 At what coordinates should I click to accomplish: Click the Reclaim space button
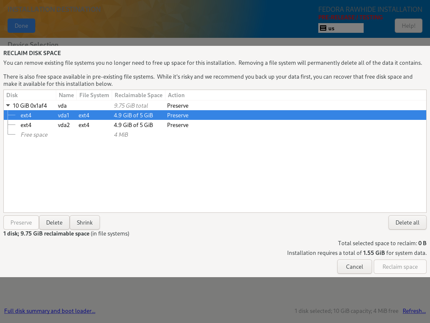tap(400, 267)
